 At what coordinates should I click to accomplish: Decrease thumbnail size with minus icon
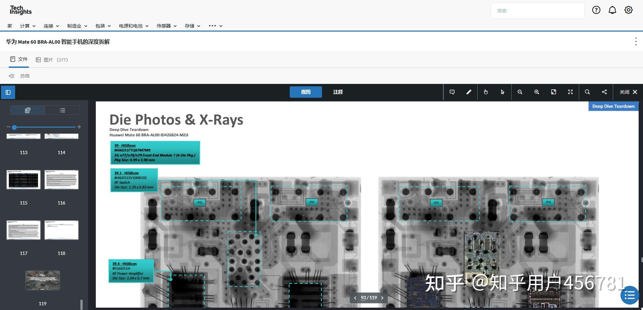point(8,127)
